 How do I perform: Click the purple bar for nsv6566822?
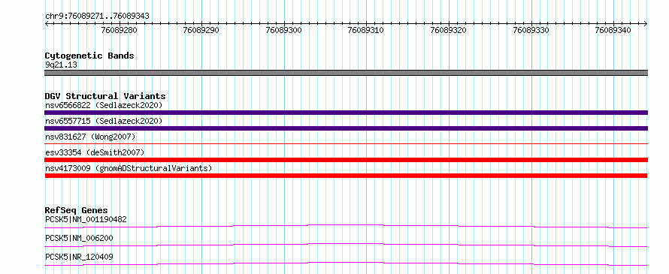tap(346, 113)
